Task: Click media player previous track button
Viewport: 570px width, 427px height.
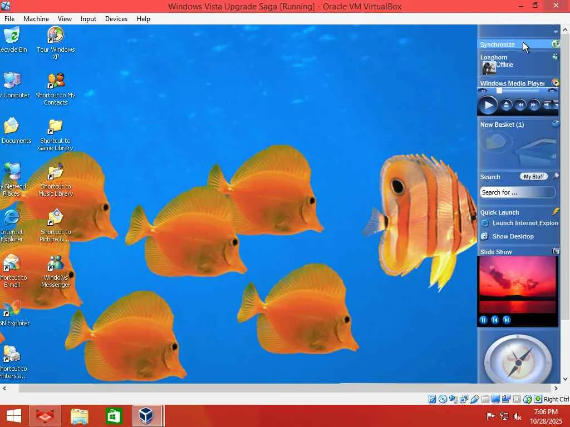Action: [x=520, y=105]
